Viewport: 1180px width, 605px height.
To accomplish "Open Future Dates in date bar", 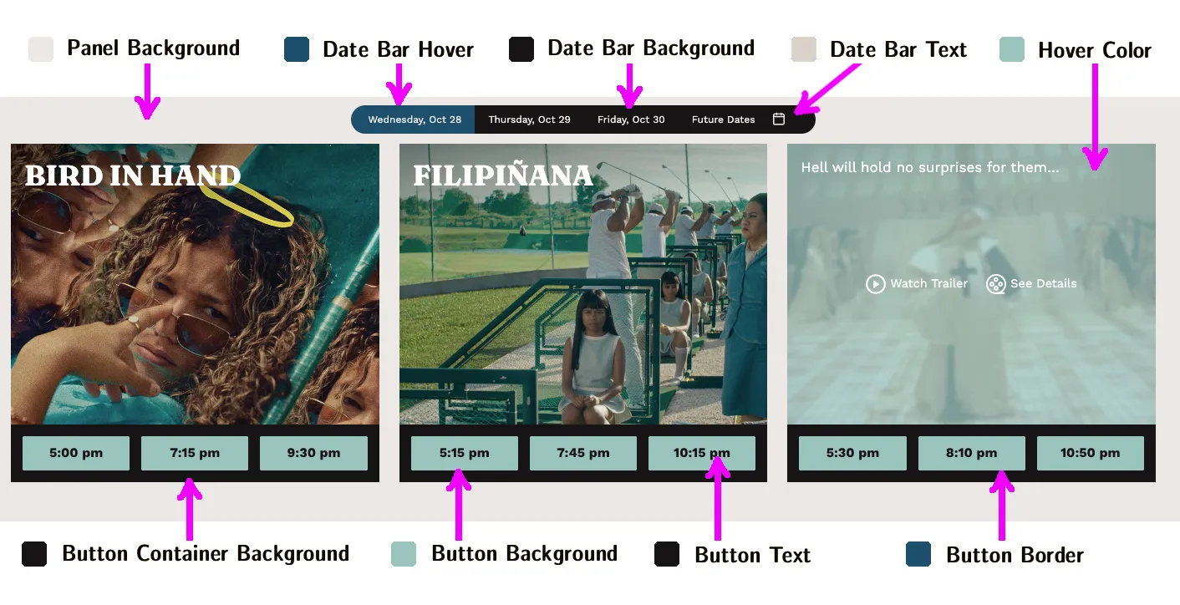I will coord(723,119).
